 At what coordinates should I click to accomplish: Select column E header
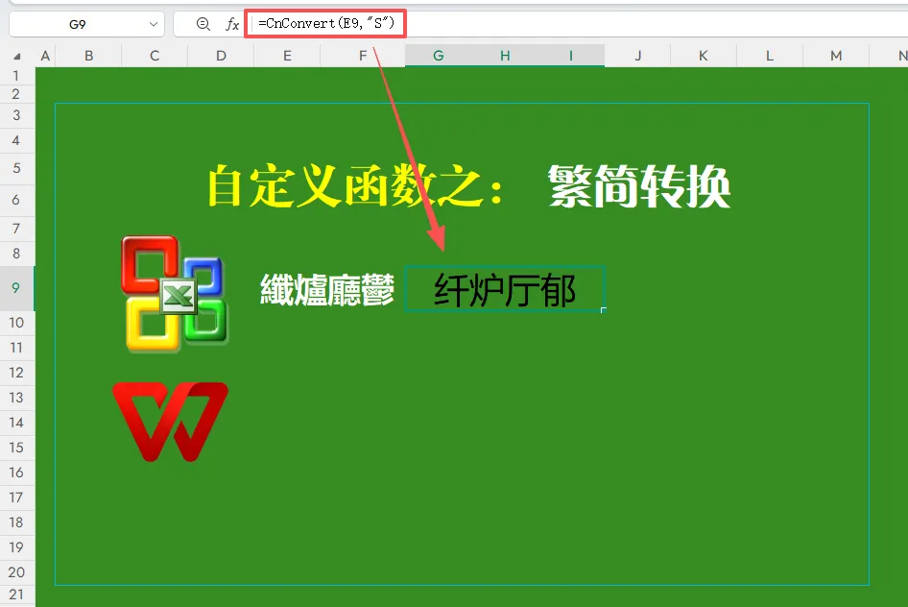click(x=287, y=56)
